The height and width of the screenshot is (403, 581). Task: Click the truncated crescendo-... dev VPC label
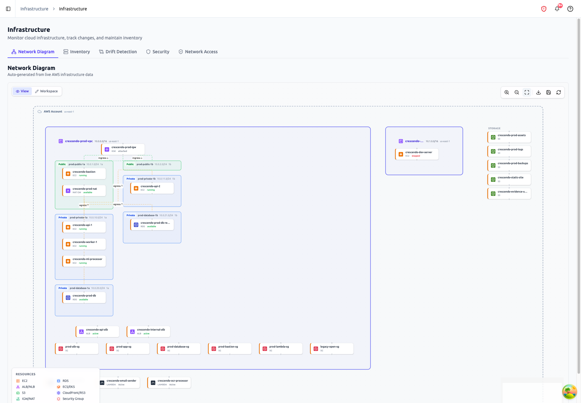point(414,141)
